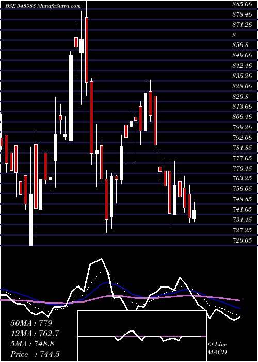Screen dimensions: 258x362
Task: Click the 727.25 price level label
Action: click(x=243, y=230)
